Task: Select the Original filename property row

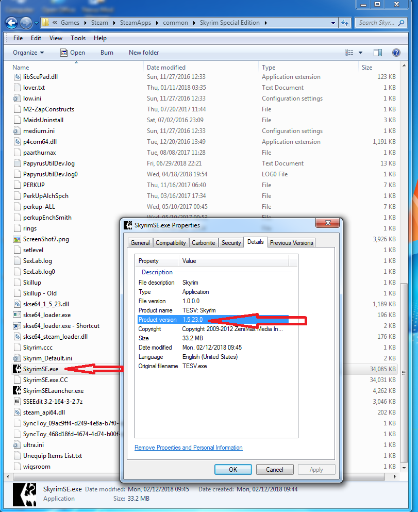Action: point(213,366)
